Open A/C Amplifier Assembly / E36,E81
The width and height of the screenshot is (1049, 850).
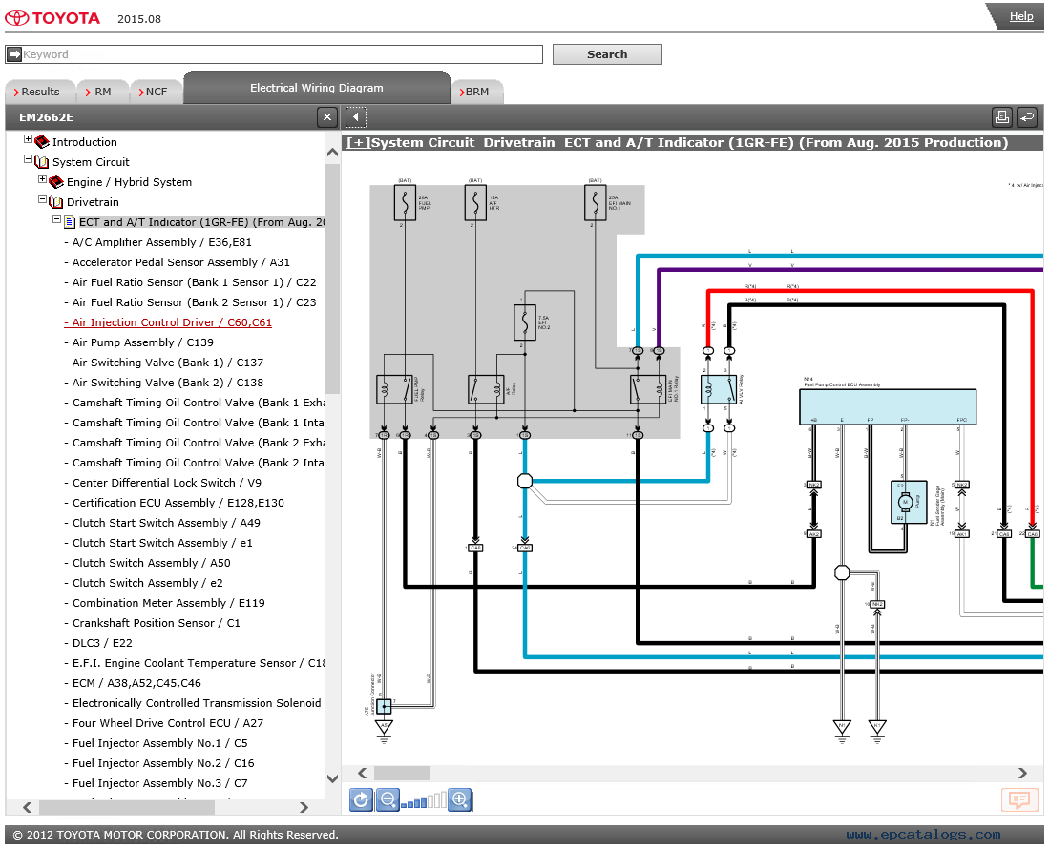click(157, 242)
